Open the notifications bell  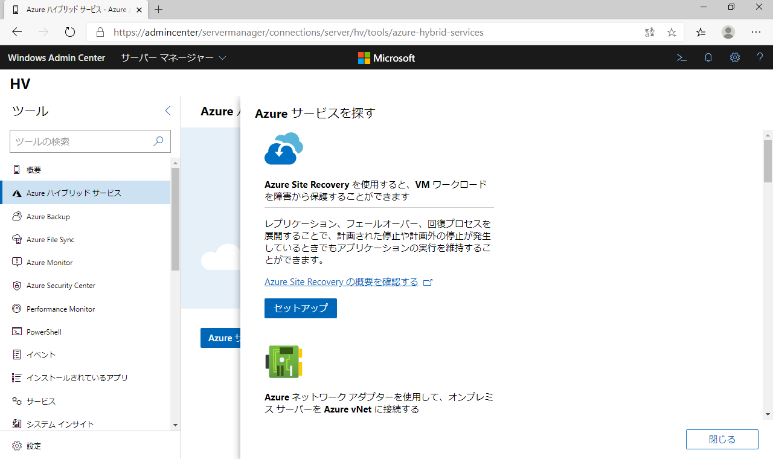(708, 58)
